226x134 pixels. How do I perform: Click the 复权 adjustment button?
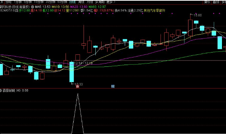(207, 2)
